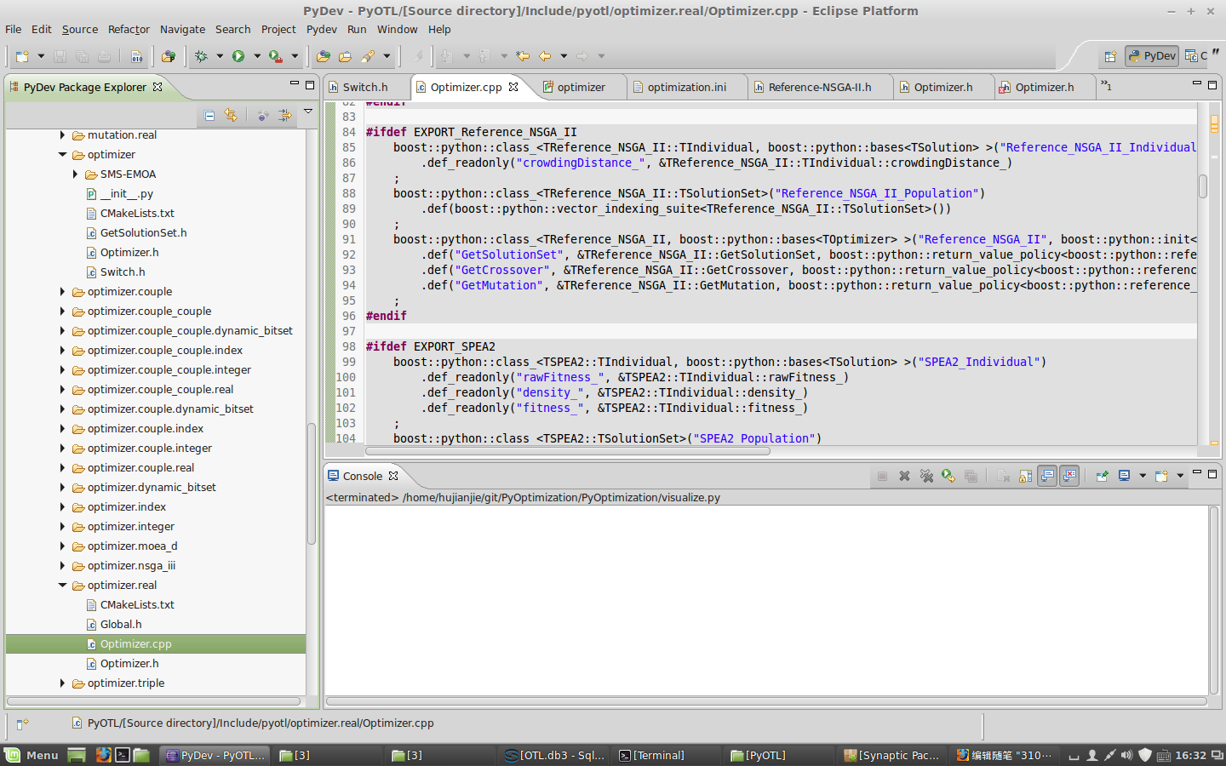Image resolution: width=1226 pixels, height=766 pixels.
Task: Click Collapse All in Package Explorer
Action: coord(209,115)
